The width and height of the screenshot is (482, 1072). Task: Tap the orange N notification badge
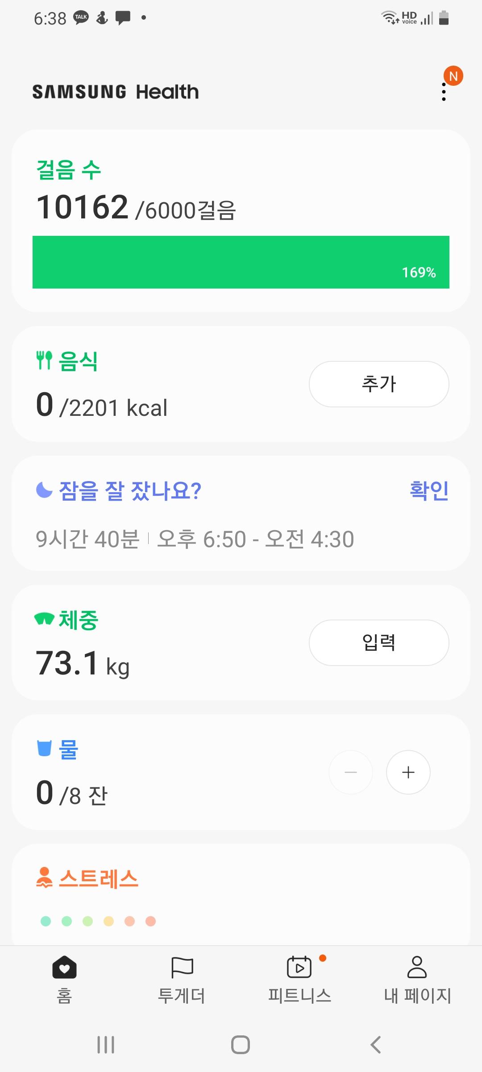tap(453, 76)
